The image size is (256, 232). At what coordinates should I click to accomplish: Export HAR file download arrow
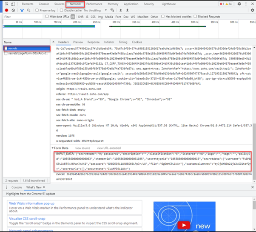tap(127, 10)
